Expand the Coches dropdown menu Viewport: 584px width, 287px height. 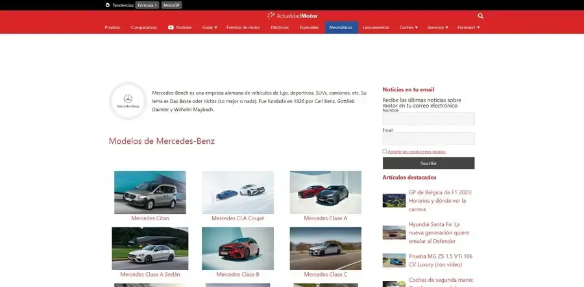(409, 27)
